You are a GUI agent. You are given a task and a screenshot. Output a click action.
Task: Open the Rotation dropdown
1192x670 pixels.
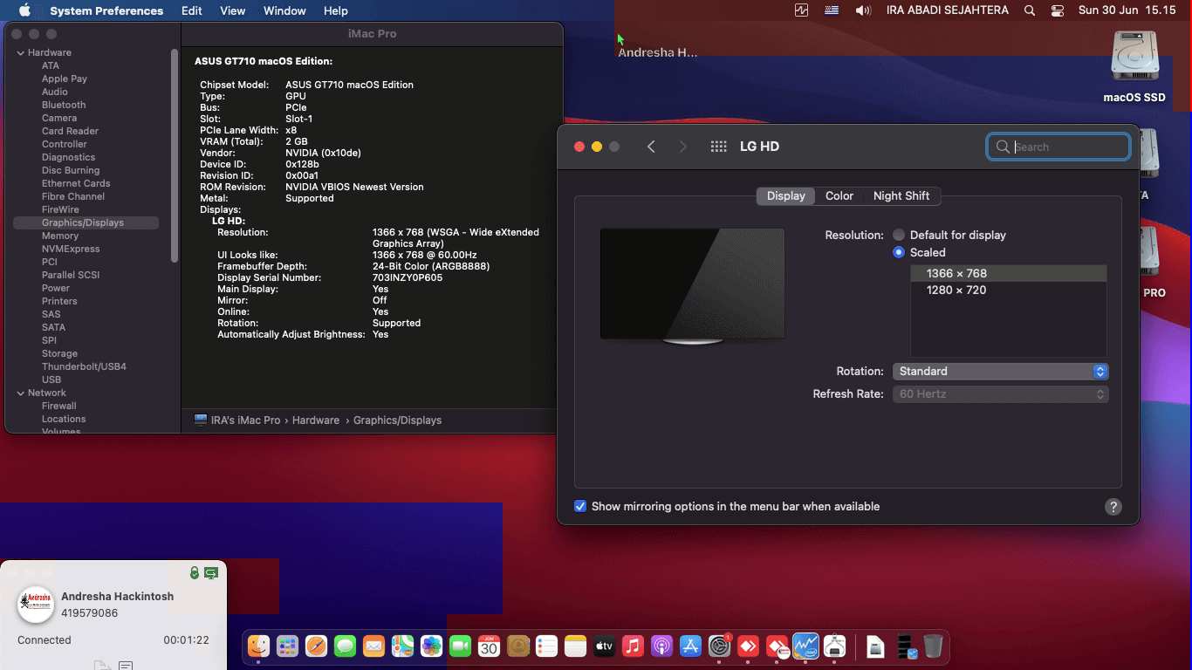click(1000, 371)
